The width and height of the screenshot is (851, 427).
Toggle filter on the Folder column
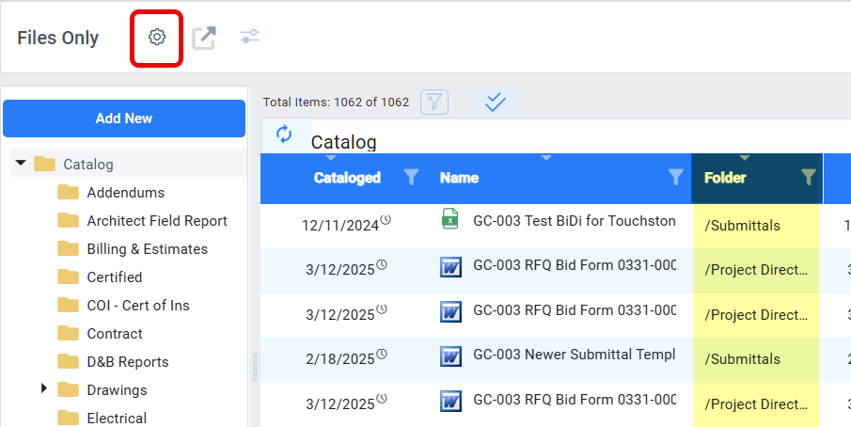point(808,177)
